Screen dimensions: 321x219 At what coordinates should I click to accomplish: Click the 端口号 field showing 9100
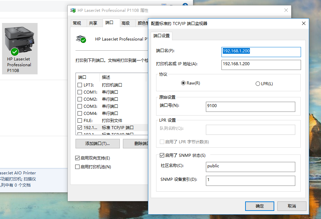[250, 106]
